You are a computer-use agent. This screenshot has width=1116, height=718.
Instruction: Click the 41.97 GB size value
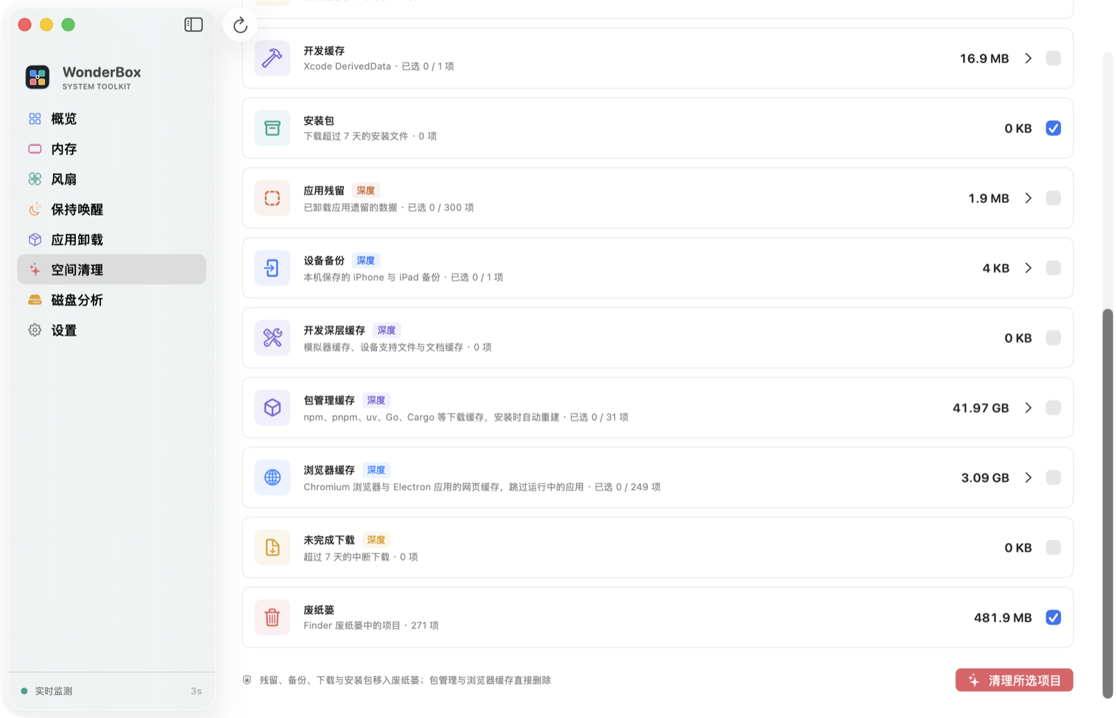tap(981, 408)
